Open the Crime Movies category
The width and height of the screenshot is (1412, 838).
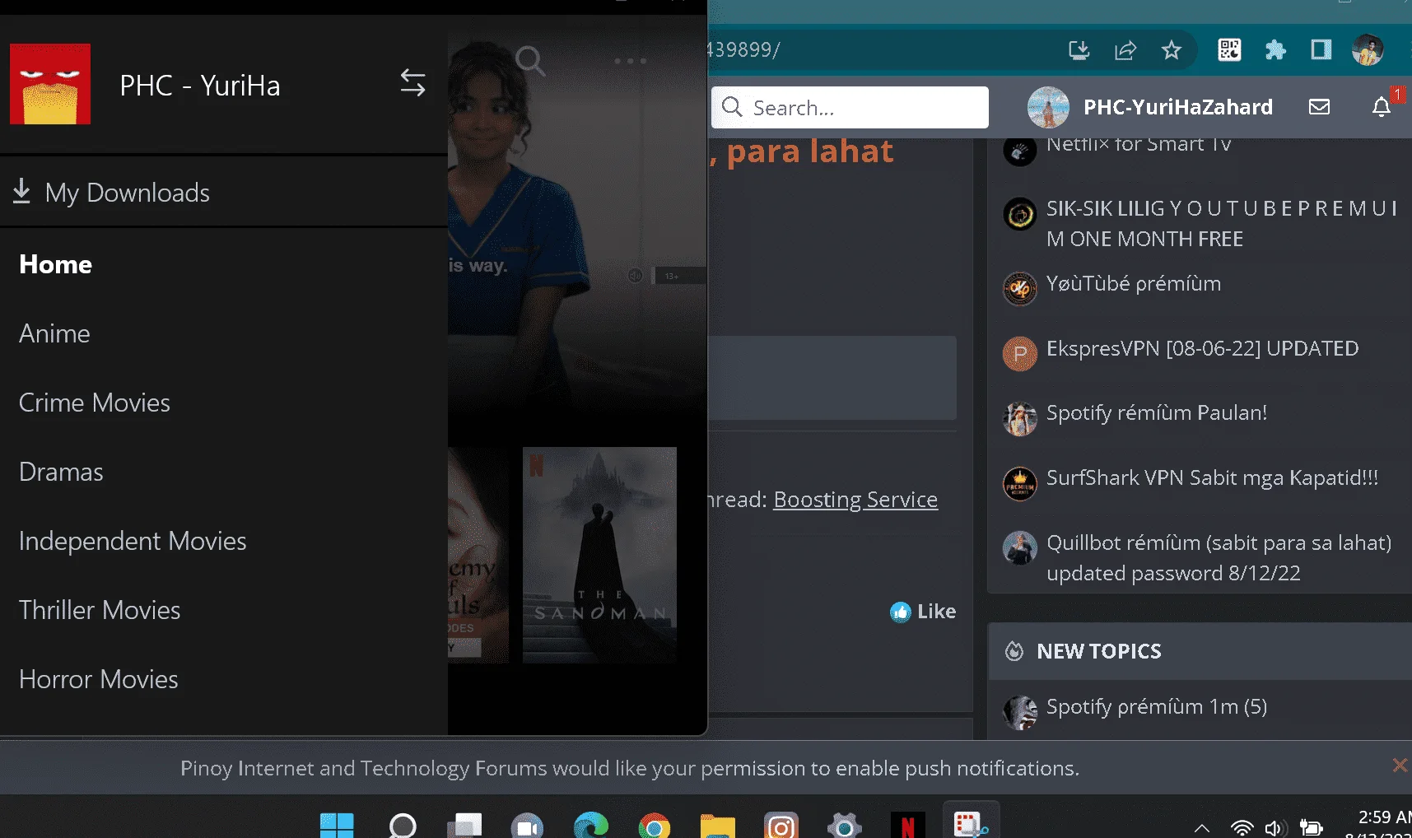pos(95,403)
